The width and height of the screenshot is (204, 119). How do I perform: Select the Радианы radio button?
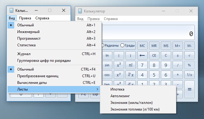(110, 45)
